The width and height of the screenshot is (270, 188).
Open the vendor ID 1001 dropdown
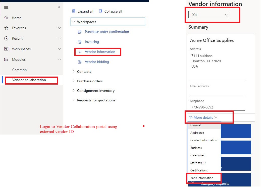[208, 14]
